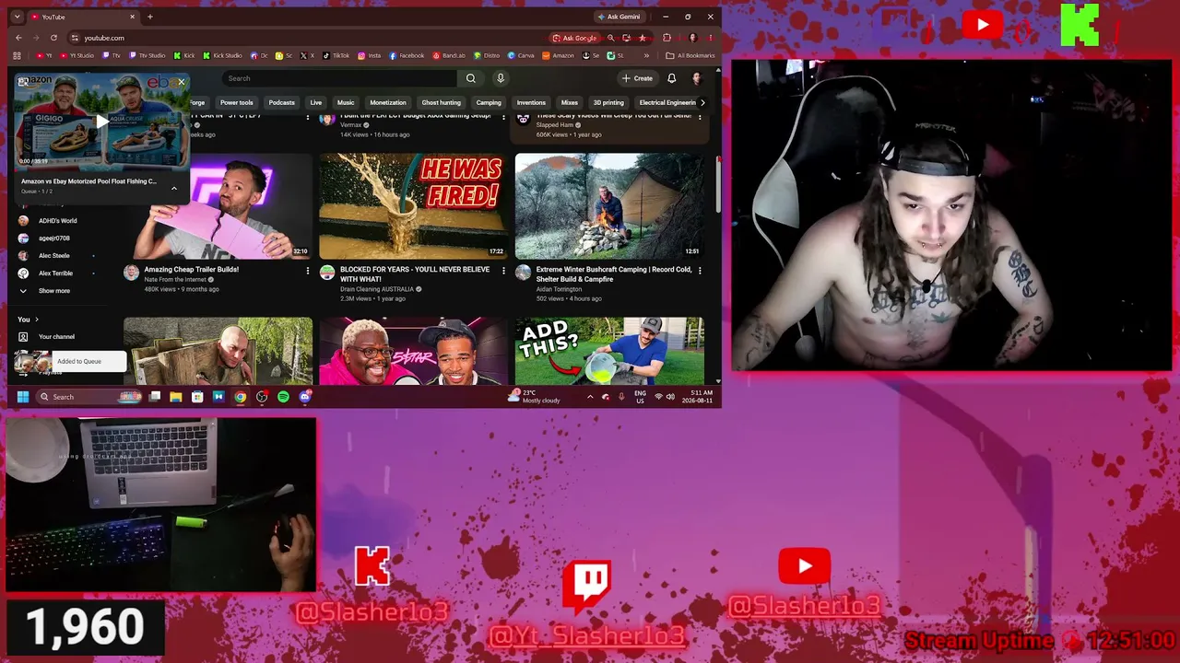The width and height of the screenshot is (1180, 663).
Task: Click the YouTube search magnifier button
Action: tap(470, 78)
